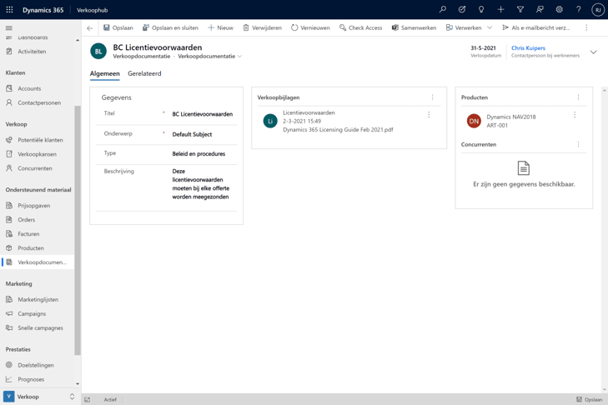Open the Verkoop area switcher
The height and width of the screenshot is (405, 608).
tap(38, 397)
